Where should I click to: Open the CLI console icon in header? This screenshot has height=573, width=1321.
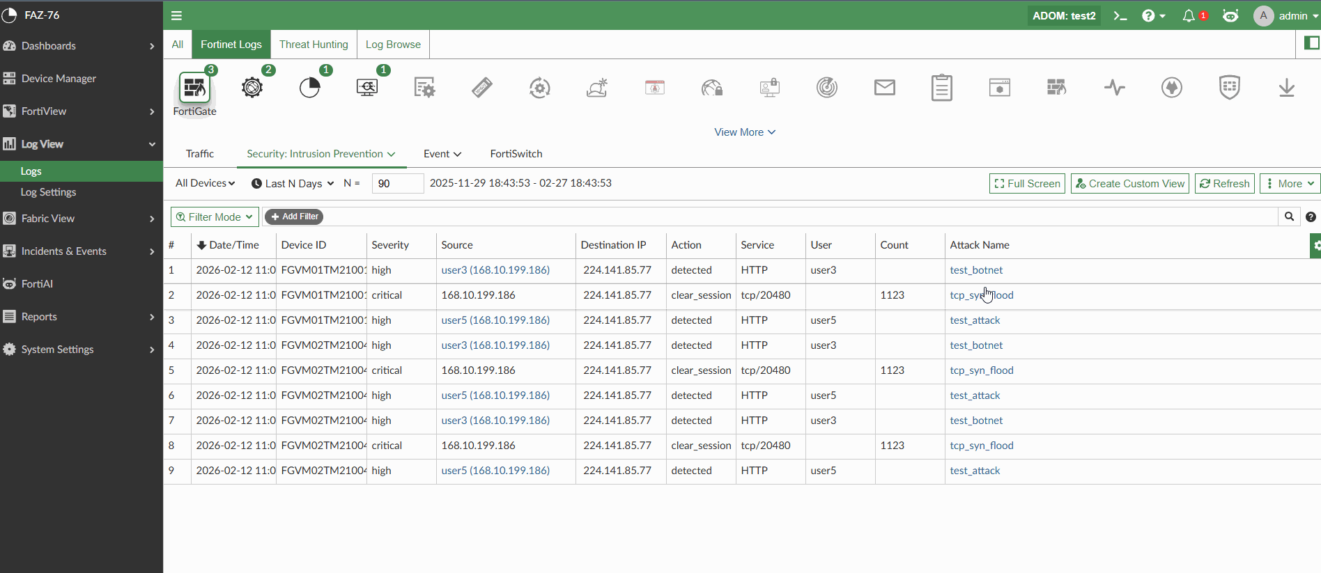[x=1120, y=15]
